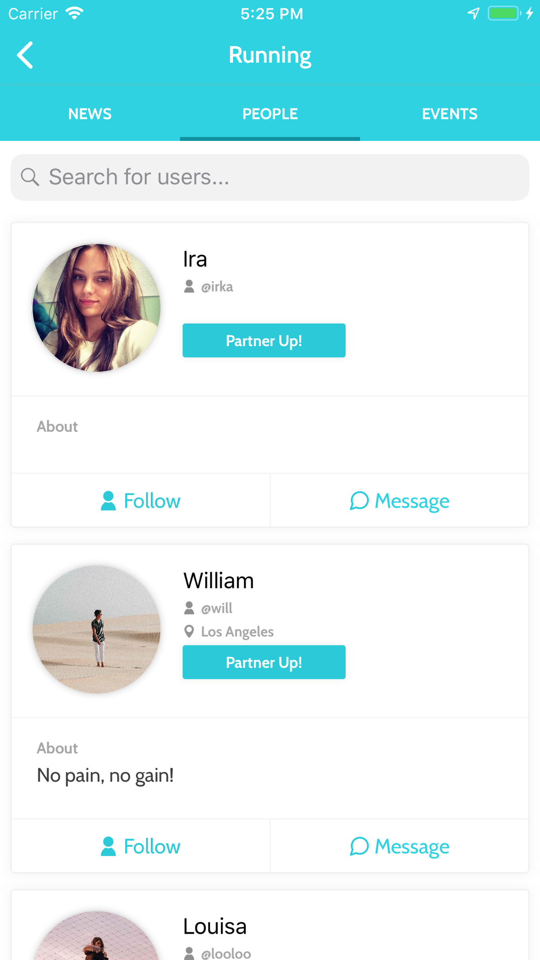Open Louisa's profile name

(215, 926)
